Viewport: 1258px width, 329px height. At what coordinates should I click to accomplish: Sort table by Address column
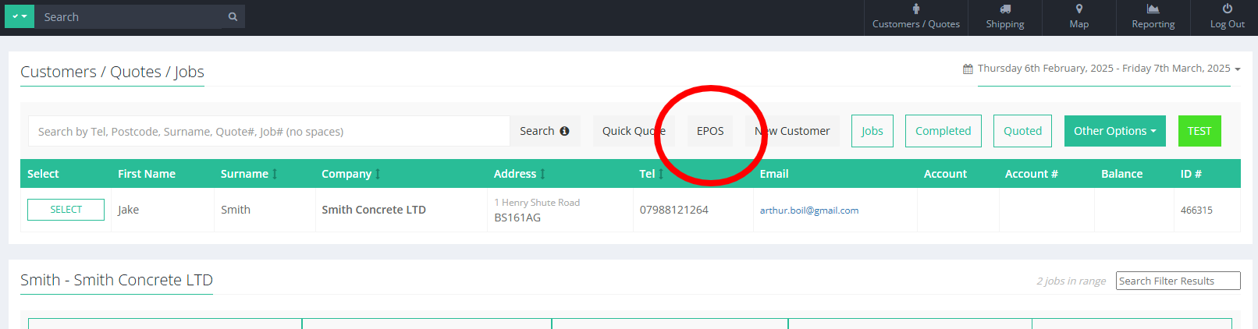pyautogui.click(x=520, y=174)
